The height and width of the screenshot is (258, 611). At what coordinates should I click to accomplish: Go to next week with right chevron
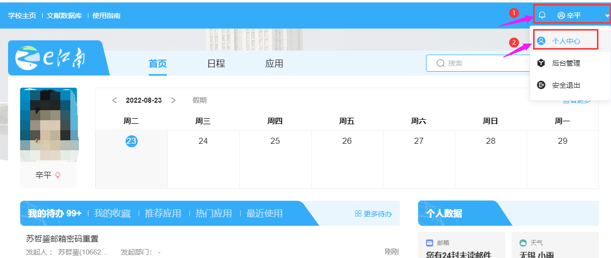coord(173,100)
